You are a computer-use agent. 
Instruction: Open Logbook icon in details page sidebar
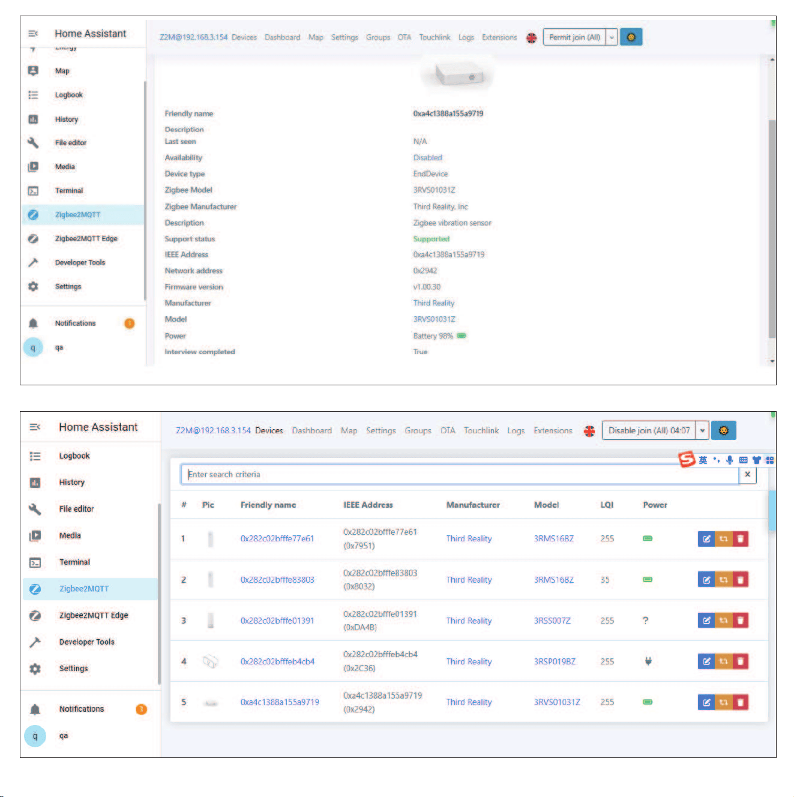tap(33, 95)
